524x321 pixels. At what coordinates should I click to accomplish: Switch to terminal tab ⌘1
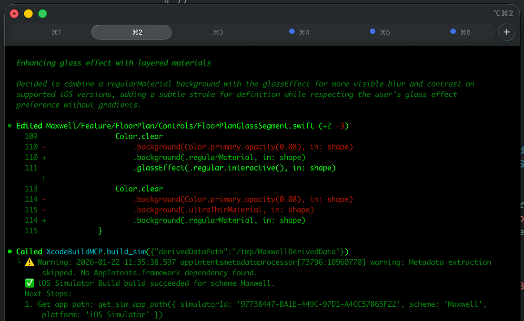tap(57, 32)
